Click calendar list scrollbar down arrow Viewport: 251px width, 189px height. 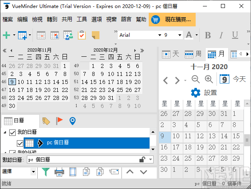pos(153,149)
